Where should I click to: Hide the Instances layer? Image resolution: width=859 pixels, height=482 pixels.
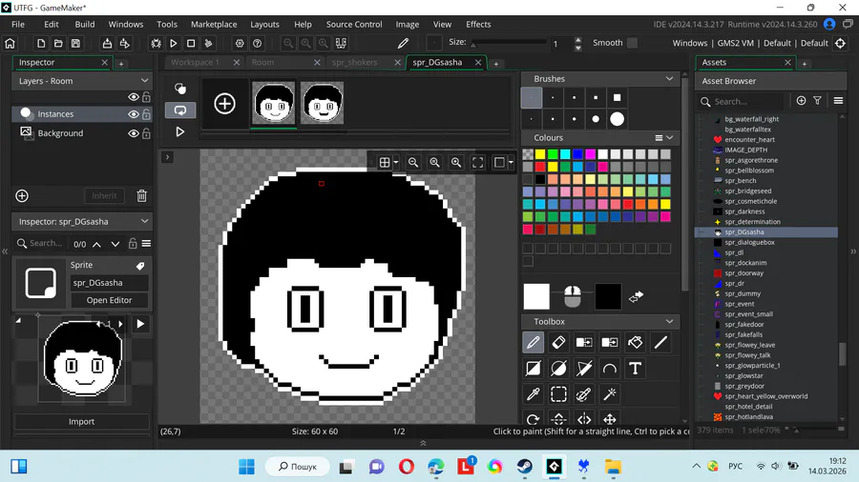pyautogui.click(x=133, y=114)
